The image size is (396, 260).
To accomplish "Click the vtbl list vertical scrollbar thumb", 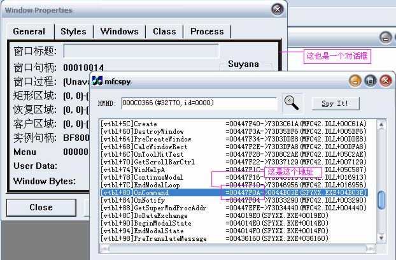I will coord(381,201).
